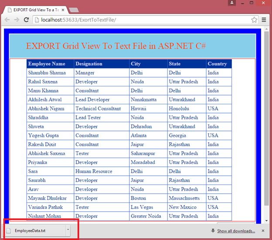Click the City column header
Screen dimensions: 272x240
click(149, 64)
